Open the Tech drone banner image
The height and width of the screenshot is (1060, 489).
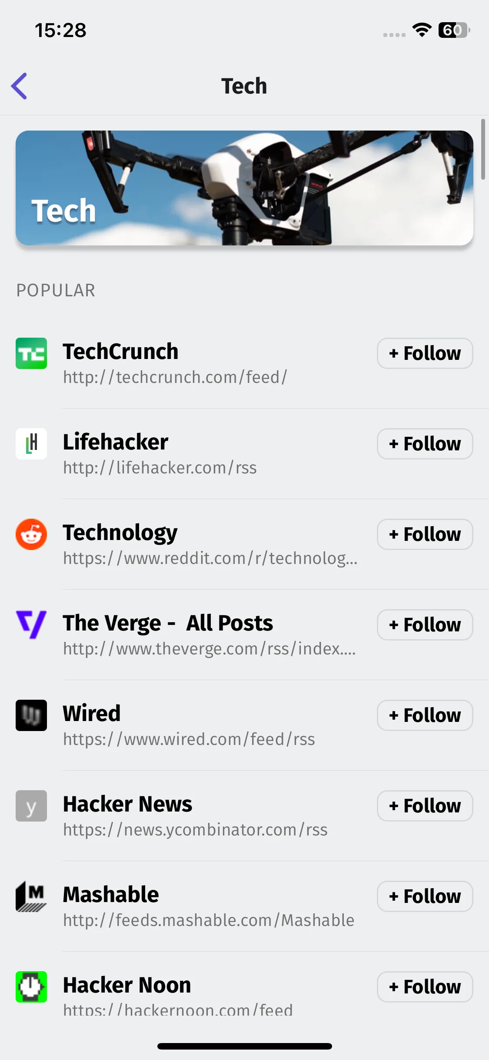pyautogui.click(x=244, y=188)
